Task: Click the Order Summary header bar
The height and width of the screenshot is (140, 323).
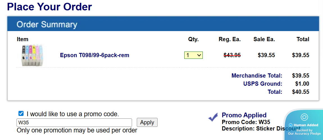Action: 163,24
